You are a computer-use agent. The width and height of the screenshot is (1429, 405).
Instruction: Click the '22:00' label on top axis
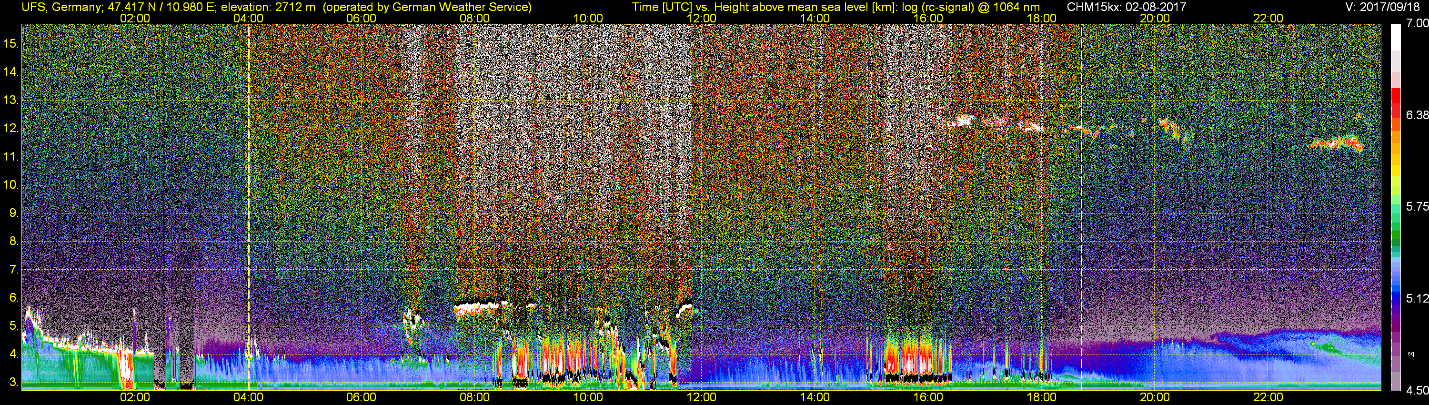[x=1268, y=18]
